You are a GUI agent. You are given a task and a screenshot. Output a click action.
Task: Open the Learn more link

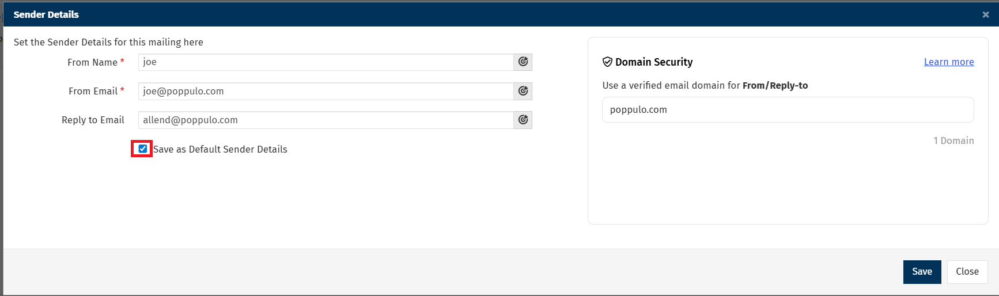click(949, 62)
